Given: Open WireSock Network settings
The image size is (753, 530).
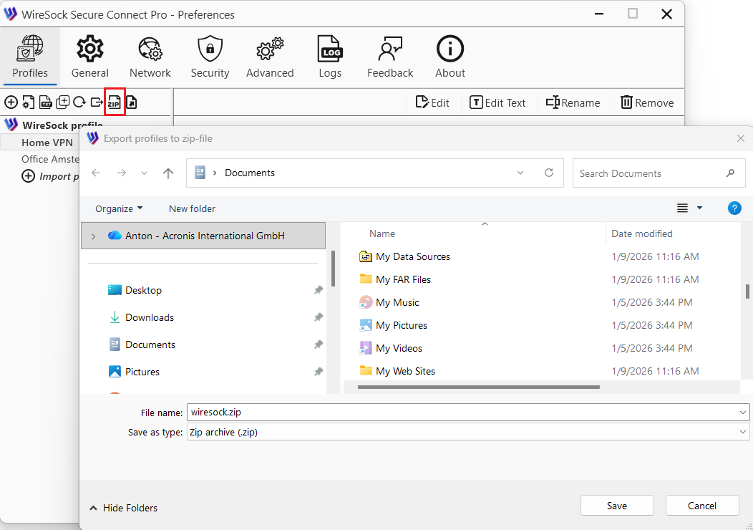Looking at the screenshot, I should tap(150, 56).
